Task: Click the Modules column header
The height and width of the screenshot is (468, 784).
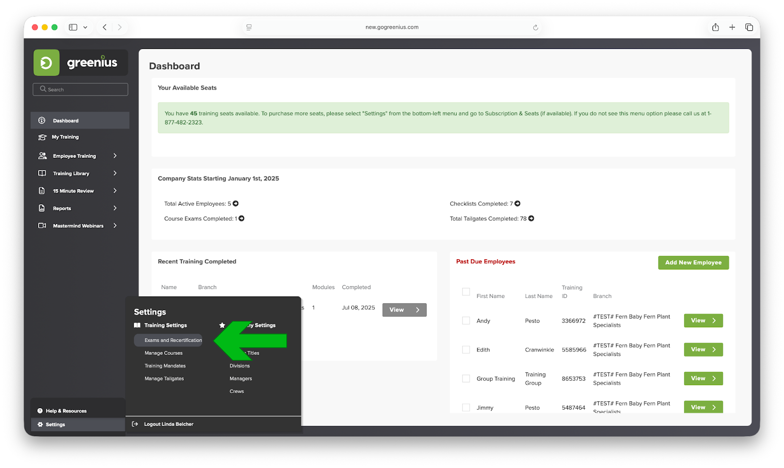Action: click(323, 288)
